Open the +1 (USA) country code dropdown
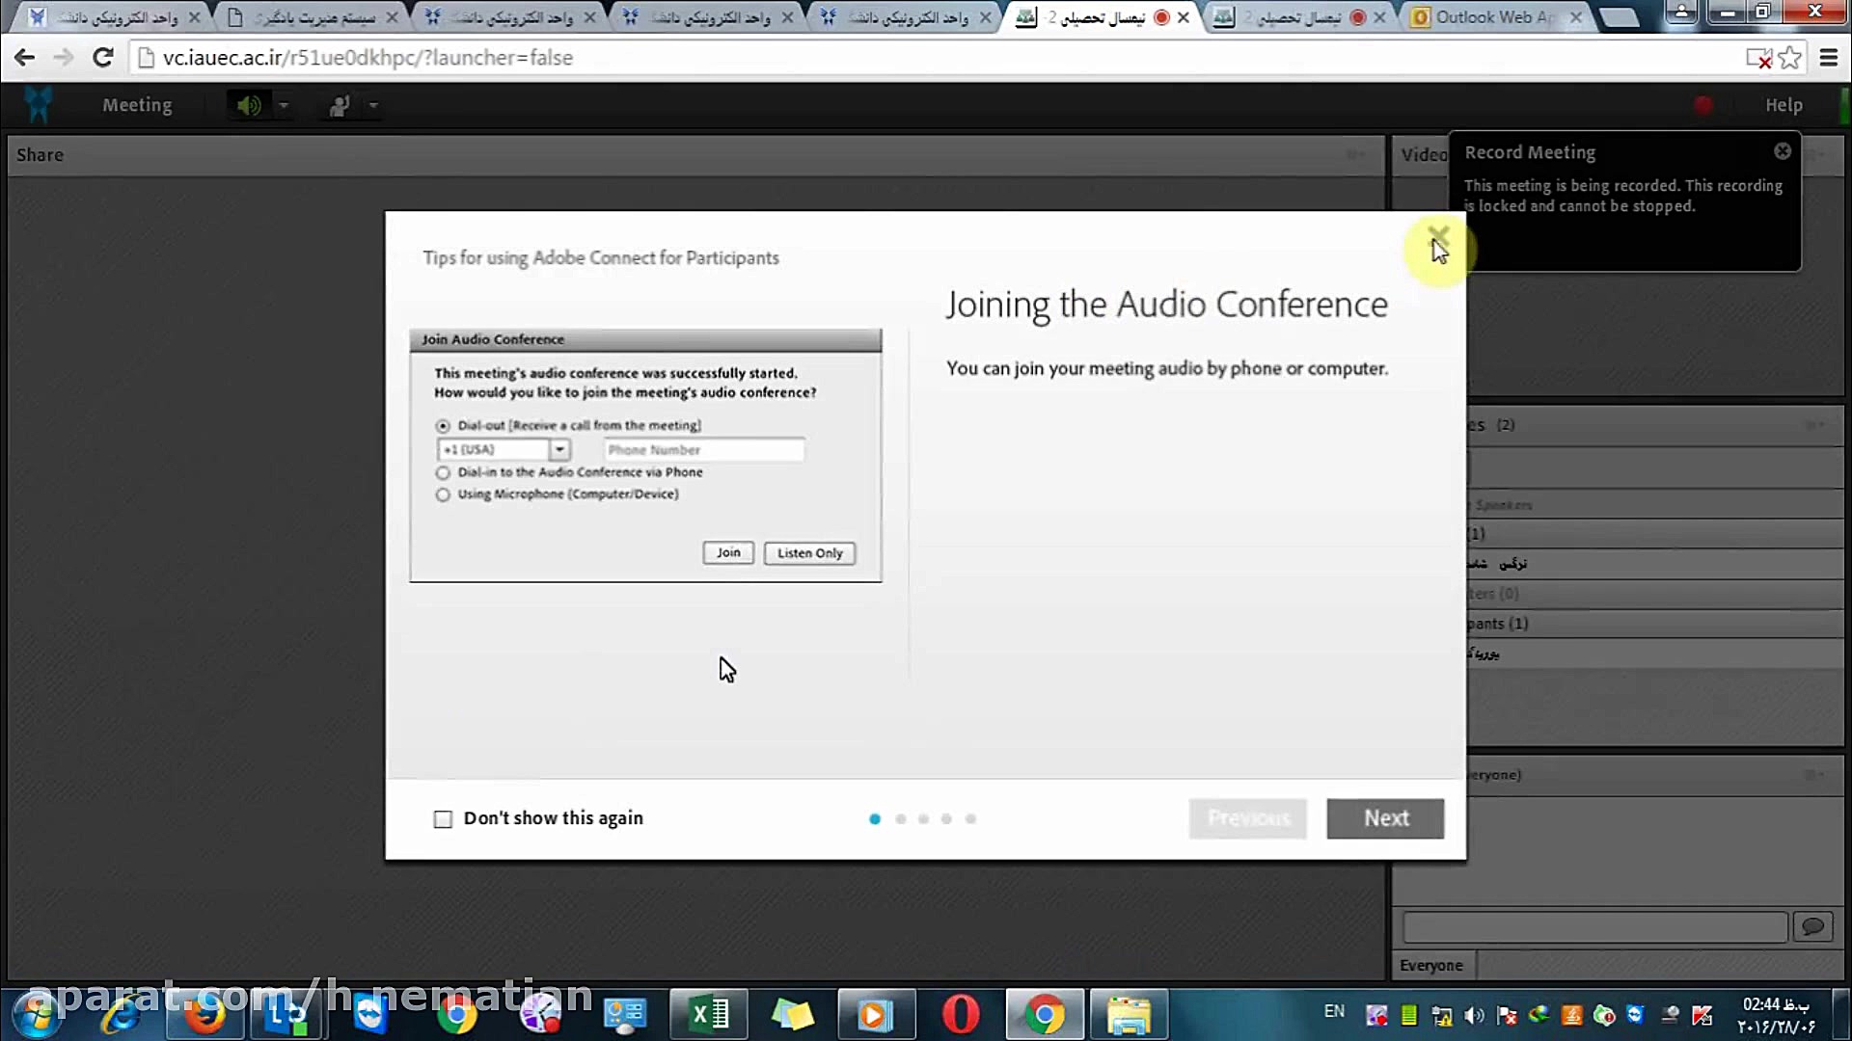This screenshot has height=1041, width=1852. click(x=558, y=449)
